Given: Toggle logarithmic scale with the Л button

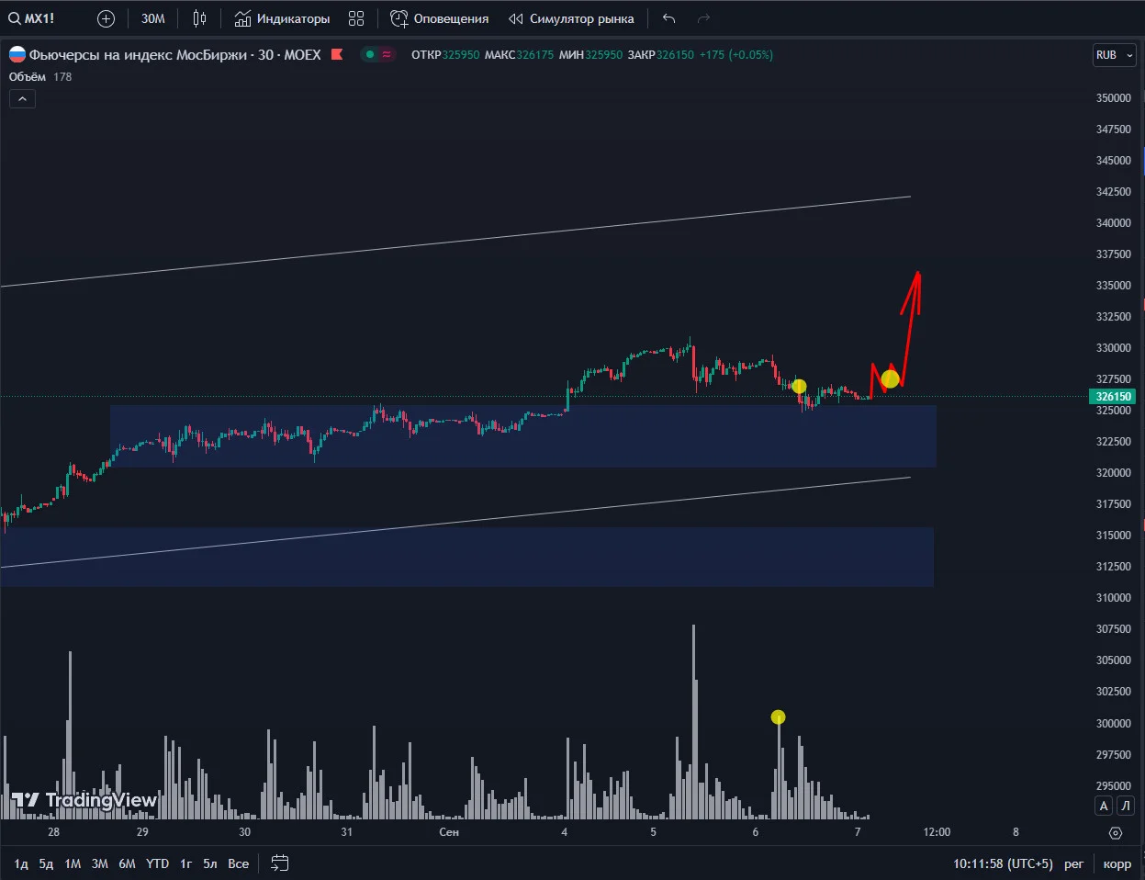Looking at the screenshot, I should point(1125,806).
